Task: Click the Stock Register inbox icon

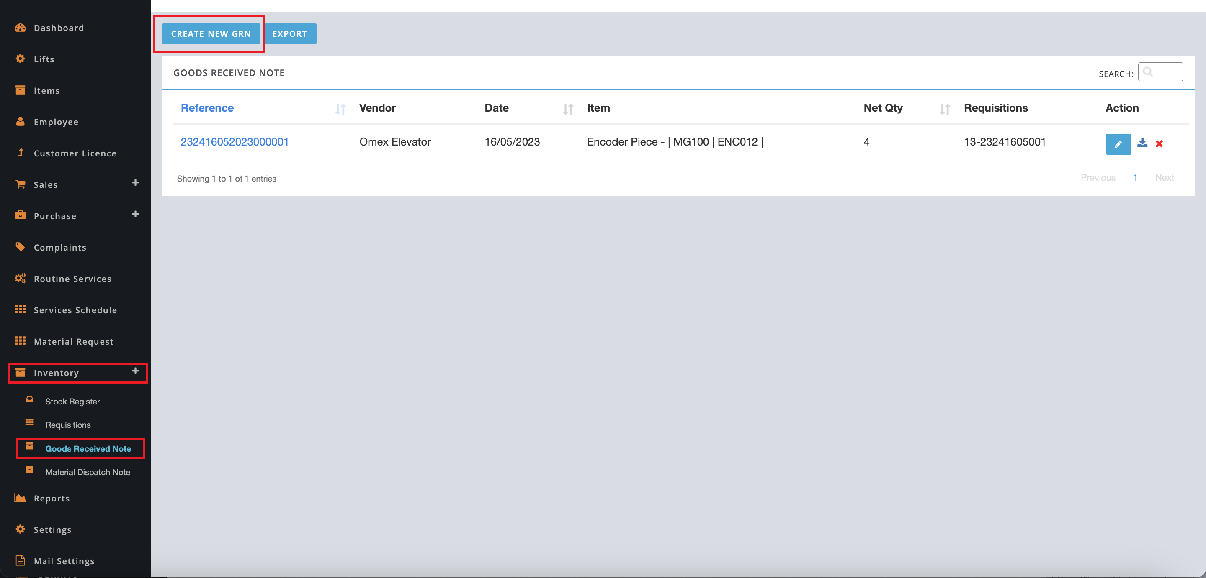Action: (29, 399)
